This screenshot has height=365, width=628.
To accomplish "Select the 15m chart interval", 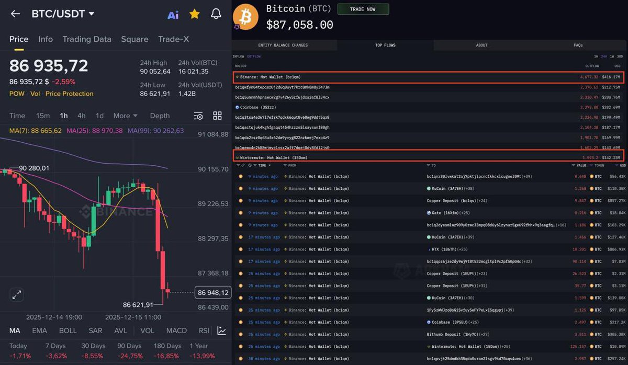I will (x=43, y=116).
